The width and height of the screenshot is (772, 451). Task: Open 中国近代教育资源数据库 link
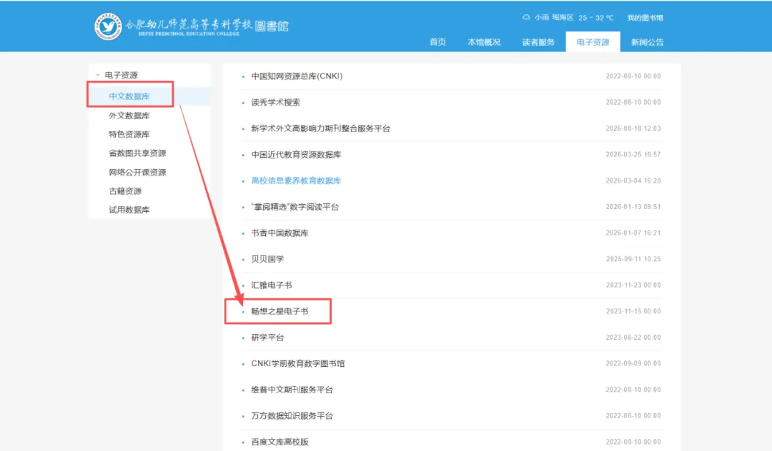(296, 154)
